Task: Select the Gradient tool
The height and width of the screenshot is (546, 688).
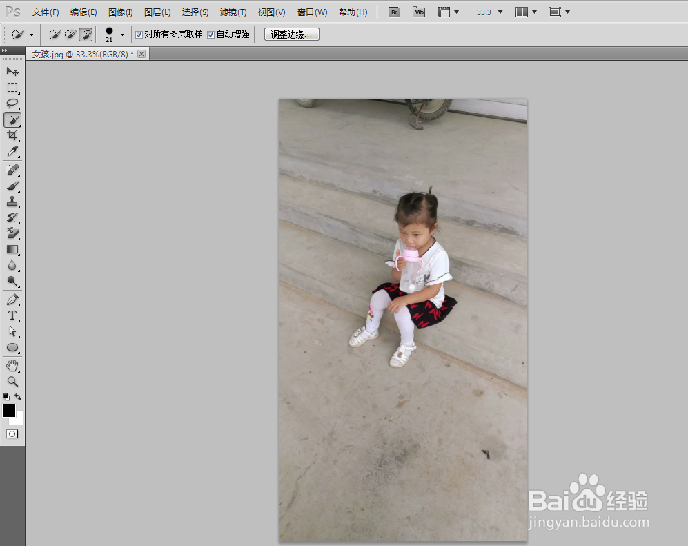Action: [x=12, y=250]
